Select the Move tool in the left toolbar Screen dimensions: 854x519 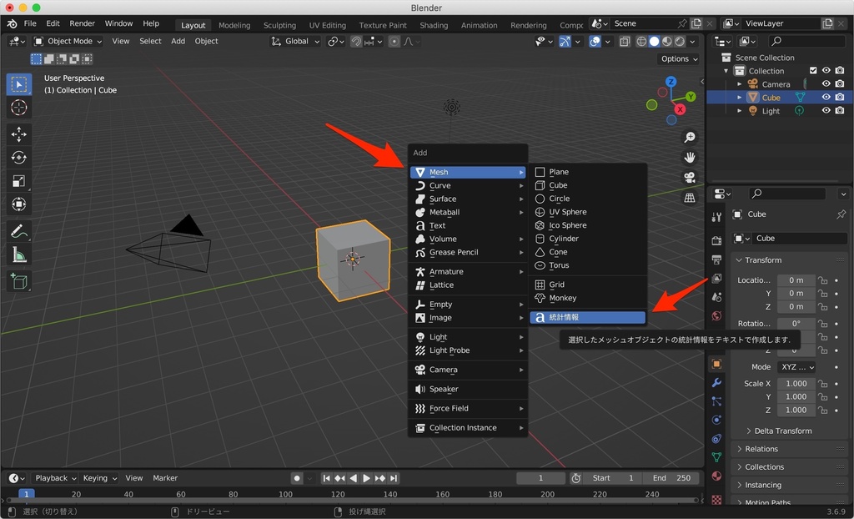(x=19, y=134)
